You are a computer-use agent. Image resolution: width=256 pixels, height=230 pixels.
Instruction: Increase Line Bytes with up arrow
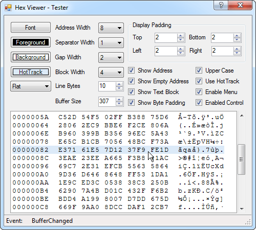(x=119, y=84)
